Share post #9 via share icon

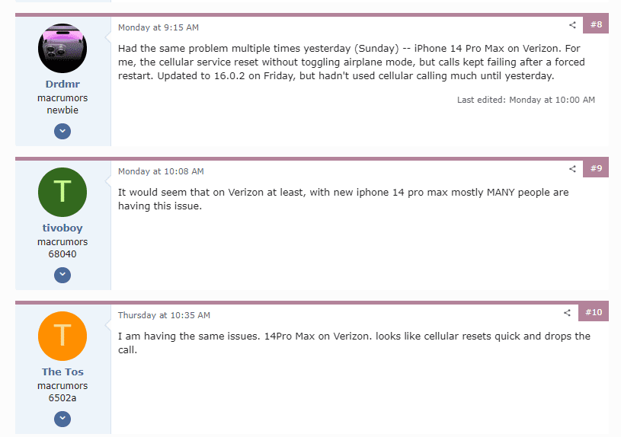tap(572, 168)
